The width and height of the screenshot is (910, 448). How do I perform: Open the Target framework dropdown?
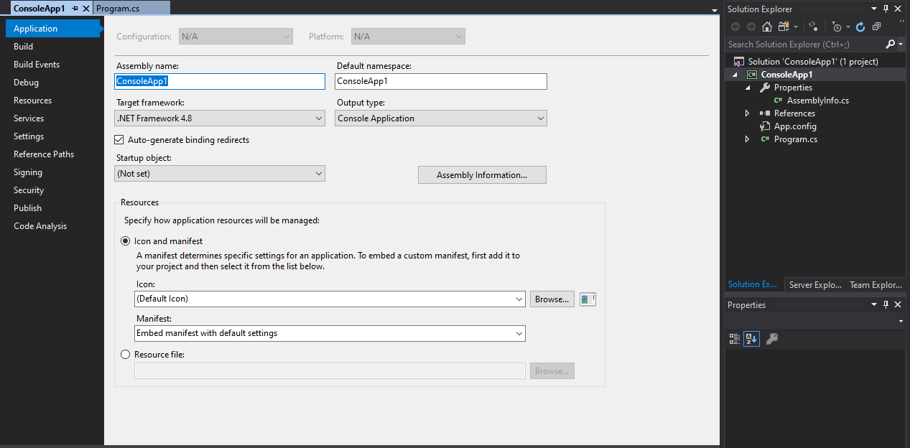[220, 118]
